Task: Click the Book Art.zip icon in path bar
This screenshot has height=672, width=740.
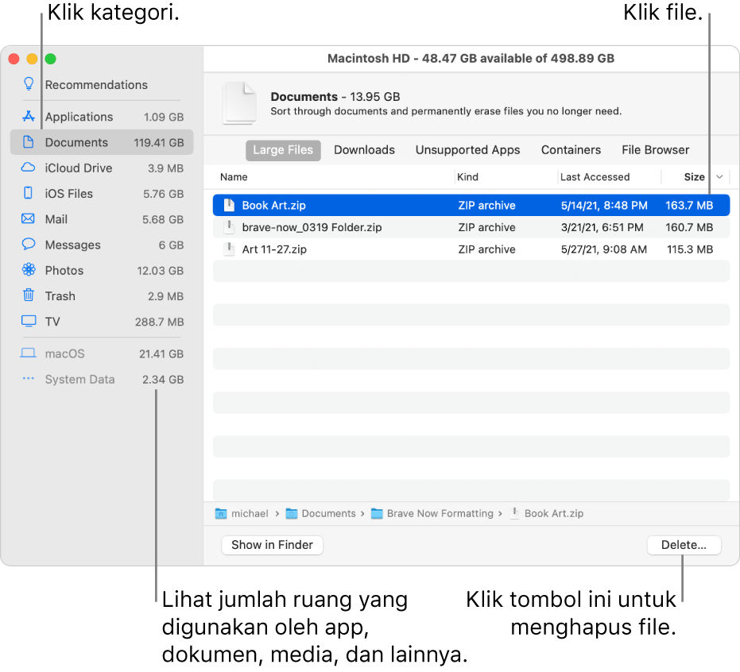Action: (515, 513)
